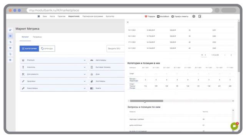Click the 19.11.2021 date cell
246x138 pixels.
132,30
